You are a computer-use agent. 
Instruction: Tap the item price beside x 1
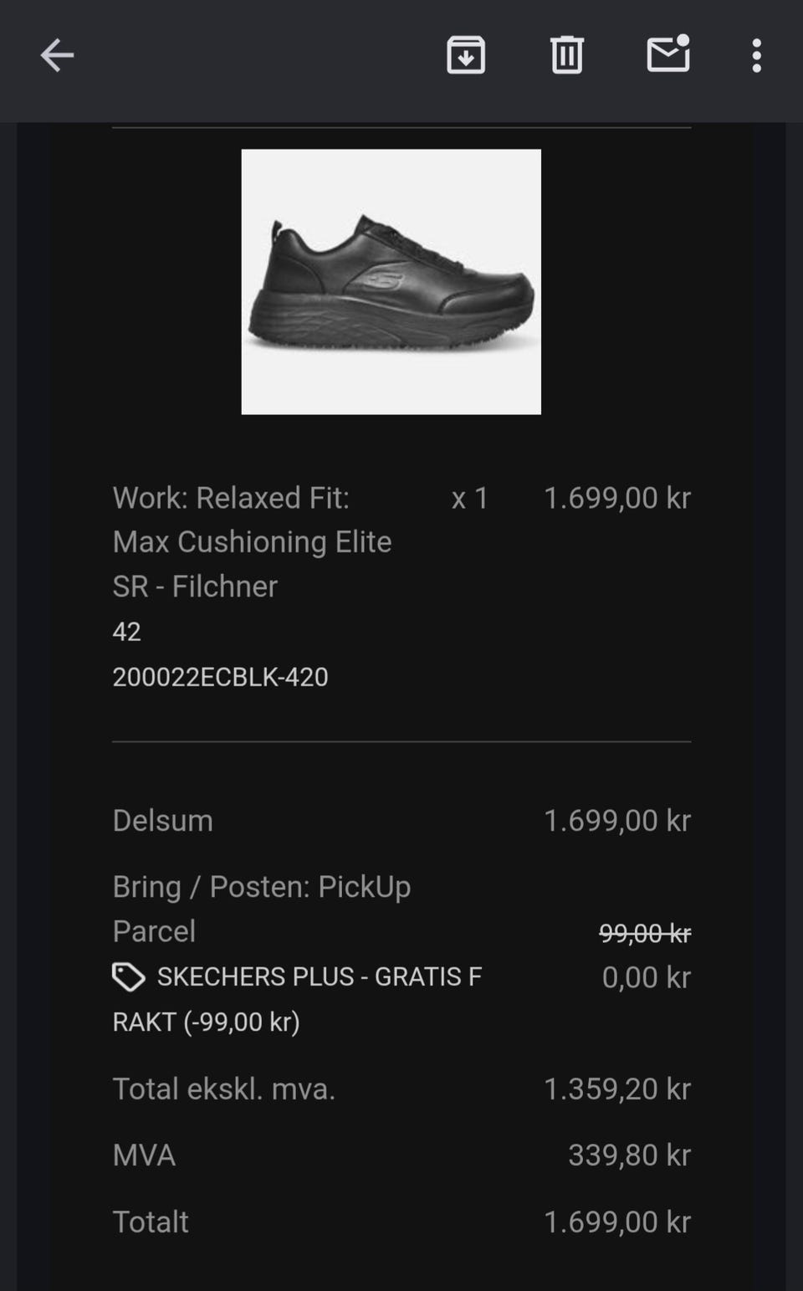coord(617,498)
